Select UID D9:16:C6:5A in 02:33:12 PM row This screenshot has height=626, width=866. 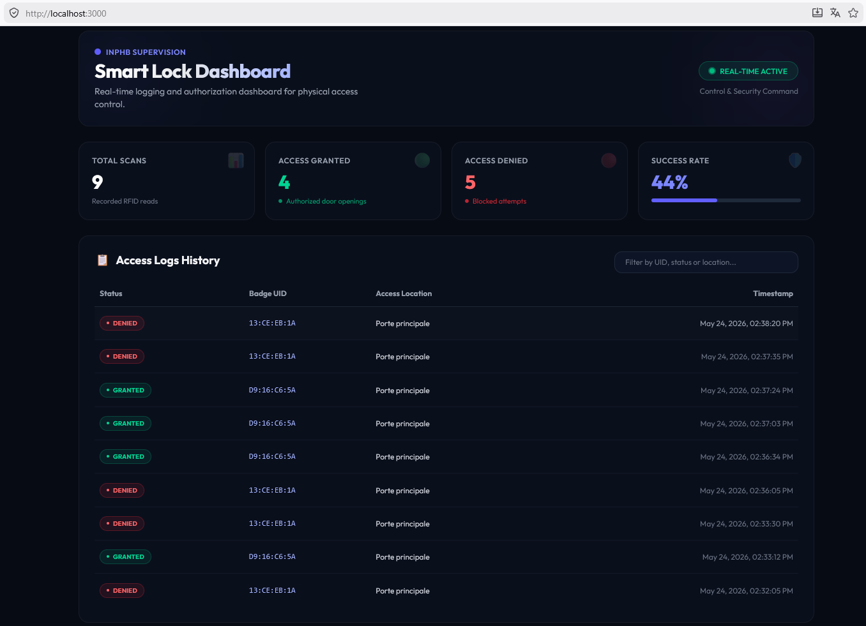[272, 556]
